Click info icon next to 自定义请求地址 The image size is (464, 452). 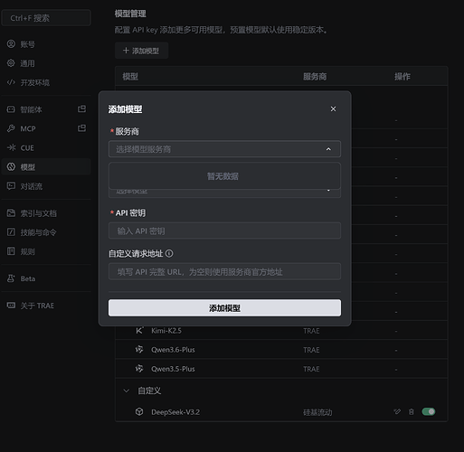169,253
